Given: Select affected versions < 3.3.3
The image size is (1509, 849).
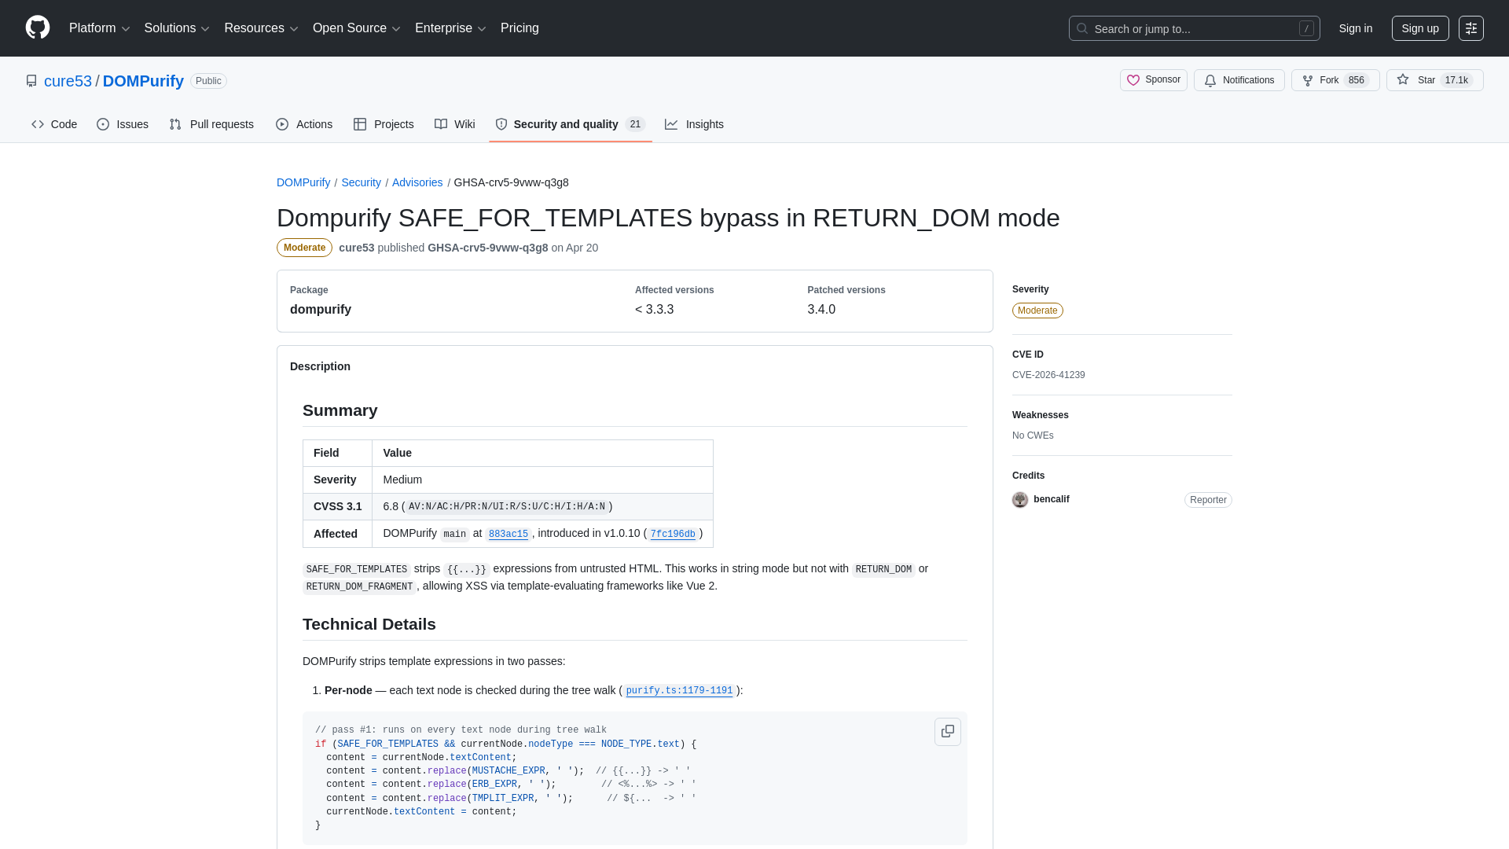Looking at the screenshot, I should pos(654,310).
